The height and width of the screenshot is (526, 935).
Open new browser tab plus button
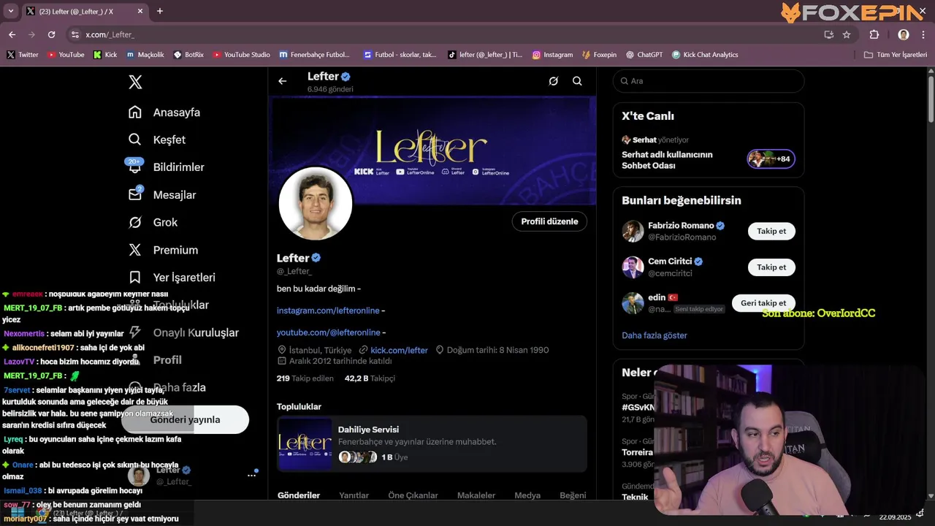(x=160, y=11)
